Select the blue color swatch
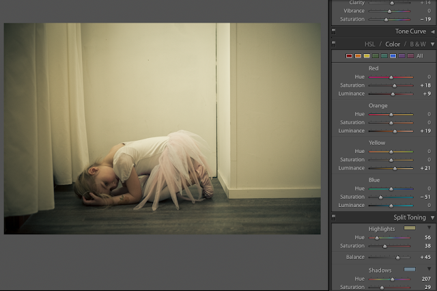Screen dimensions: 437x291 point(393,56)
